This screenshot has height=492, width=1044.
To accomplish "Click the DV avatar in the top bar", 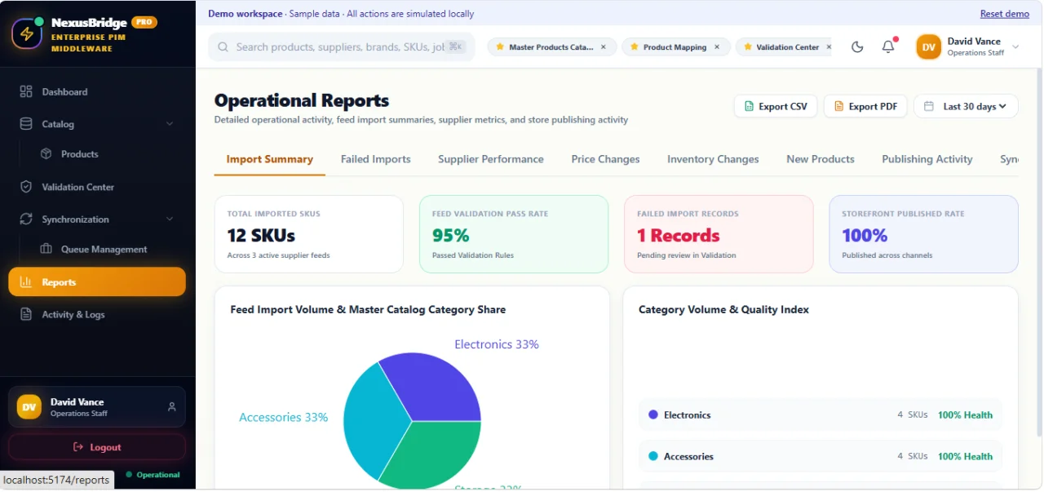I will [x=929, y=47].
